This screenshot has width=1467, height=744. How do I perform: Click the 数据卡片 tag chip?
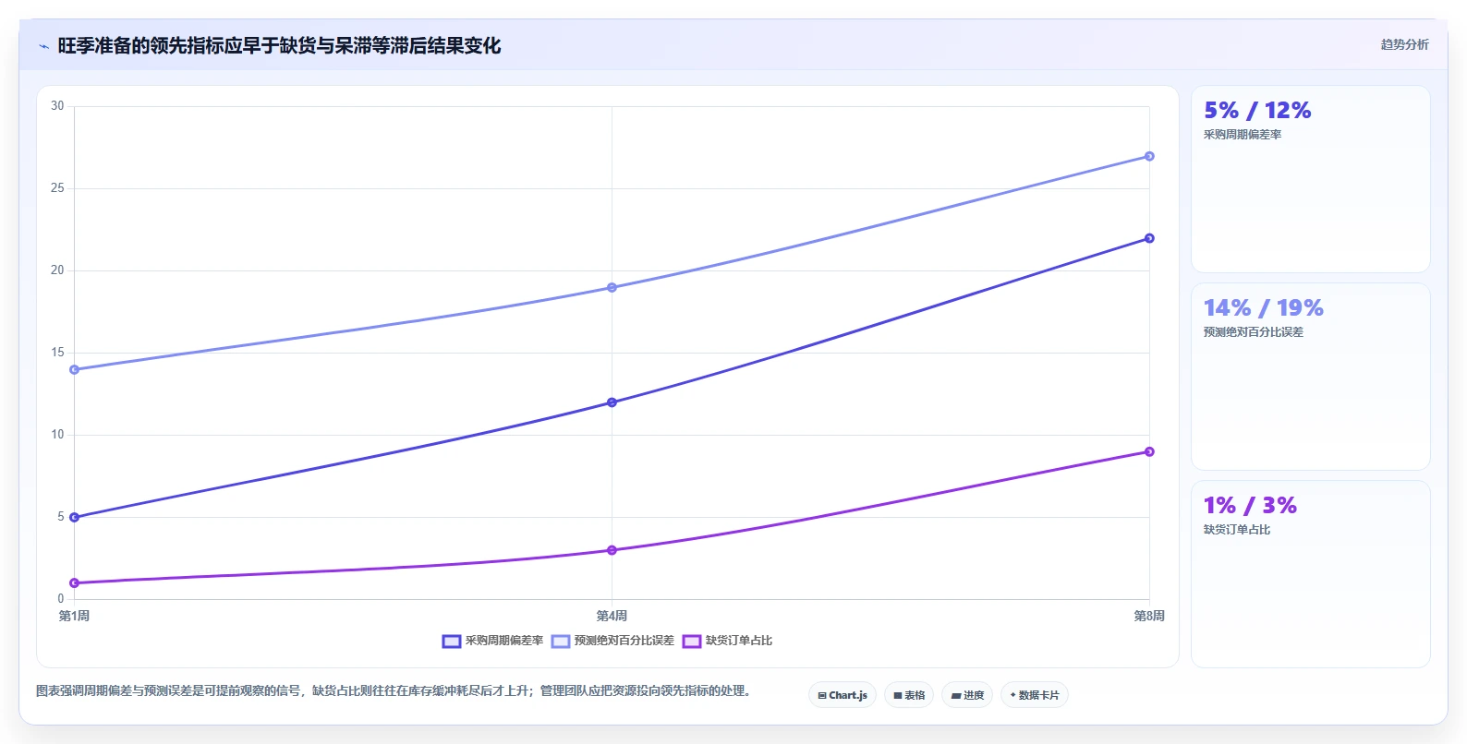[x=1035, y=695]
